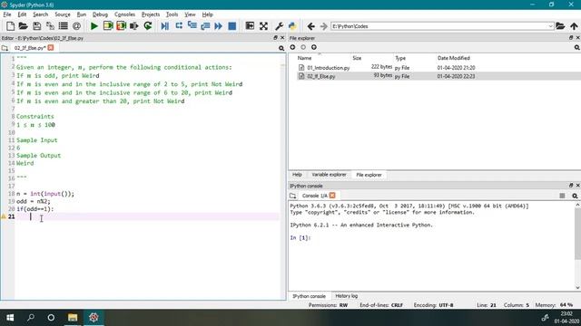Switch to the Variable explorer tab
Viewport: 581px width, 326px height.
click(329, 175)
